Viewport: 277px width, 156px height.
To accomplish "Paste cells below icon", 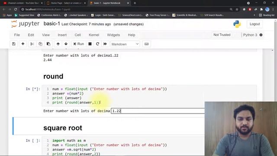I will click(48, 44).
